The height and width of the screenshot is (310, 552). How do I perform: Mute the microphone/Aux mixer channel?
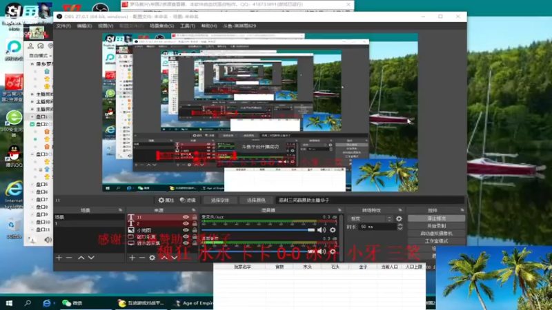321,230
